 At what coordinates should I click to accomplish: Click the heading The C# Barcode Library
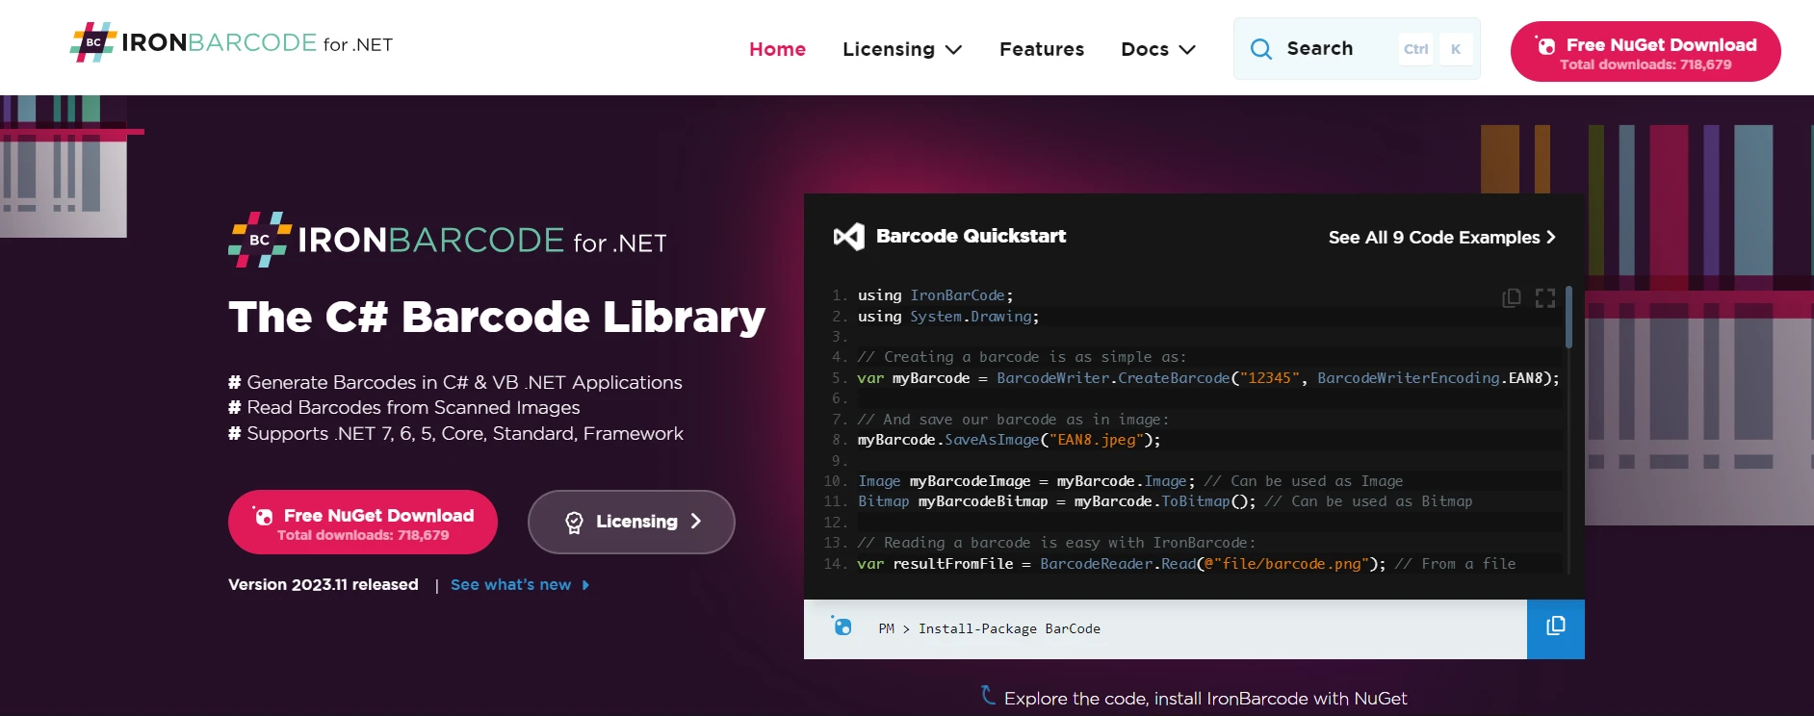point(497,317)
